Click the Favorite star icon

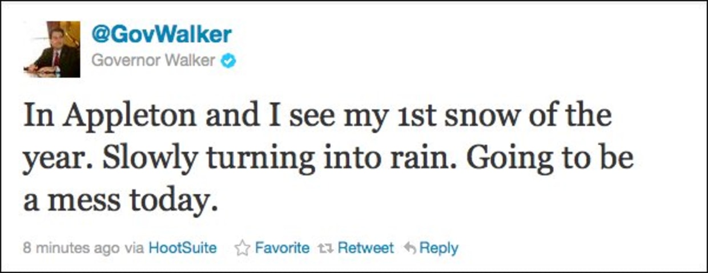pyautogui.click(x=243, y=248)
